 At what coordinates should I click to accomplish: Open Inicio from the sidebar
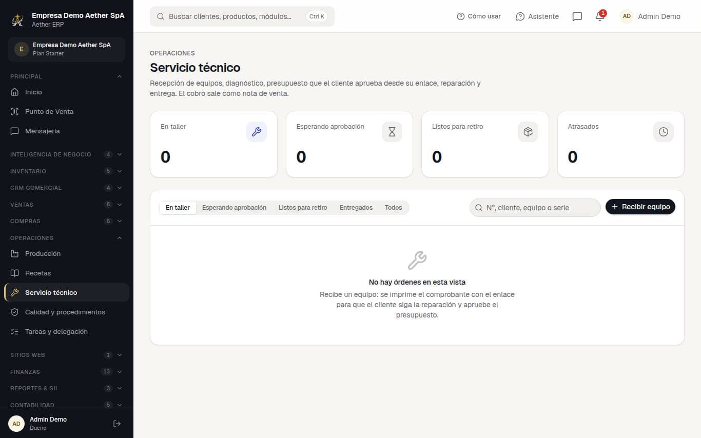click(x=67, y=92)
